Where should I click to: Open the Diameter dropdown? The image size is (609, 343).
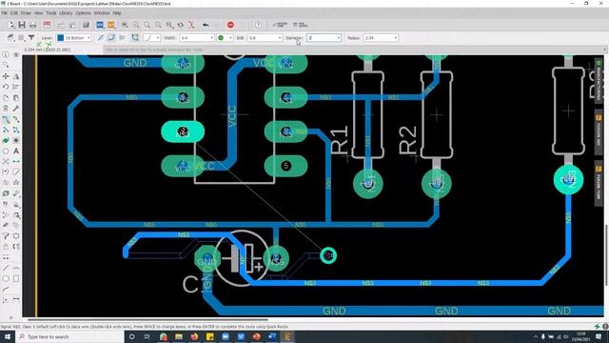pyautogui.click(x=324, y=38)
